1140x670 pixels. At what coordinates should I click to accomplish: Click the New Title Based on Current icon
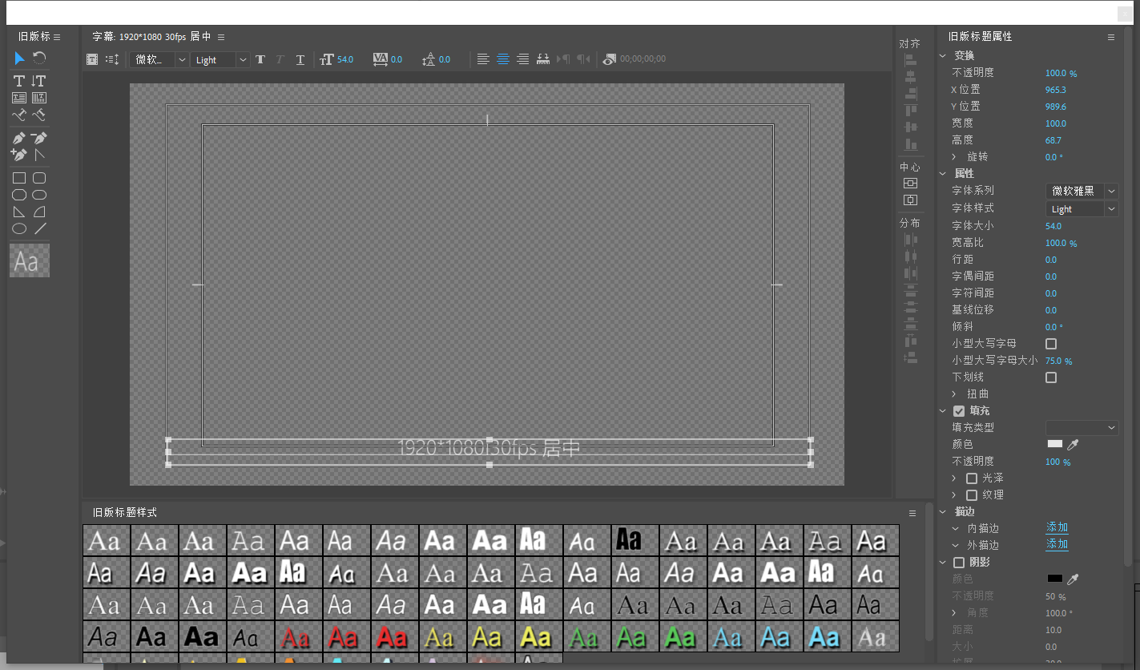click(x=92, y=59)
